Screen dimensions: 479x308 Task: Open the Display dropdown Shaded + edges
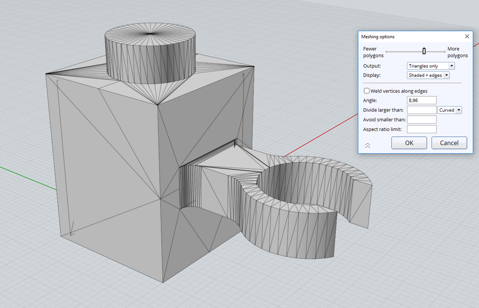tap(428, 75)
